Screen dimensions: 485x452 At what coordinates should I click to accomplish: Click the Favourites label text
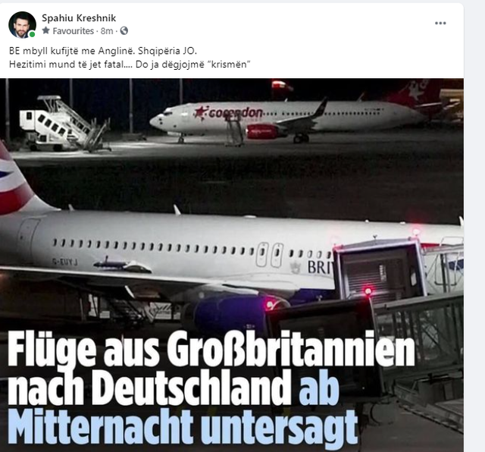(73, 31)
